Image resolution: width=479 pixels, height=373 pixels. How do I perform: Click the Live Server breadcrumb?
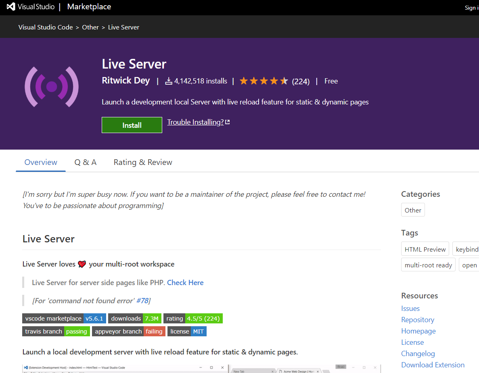click(123, 27)
